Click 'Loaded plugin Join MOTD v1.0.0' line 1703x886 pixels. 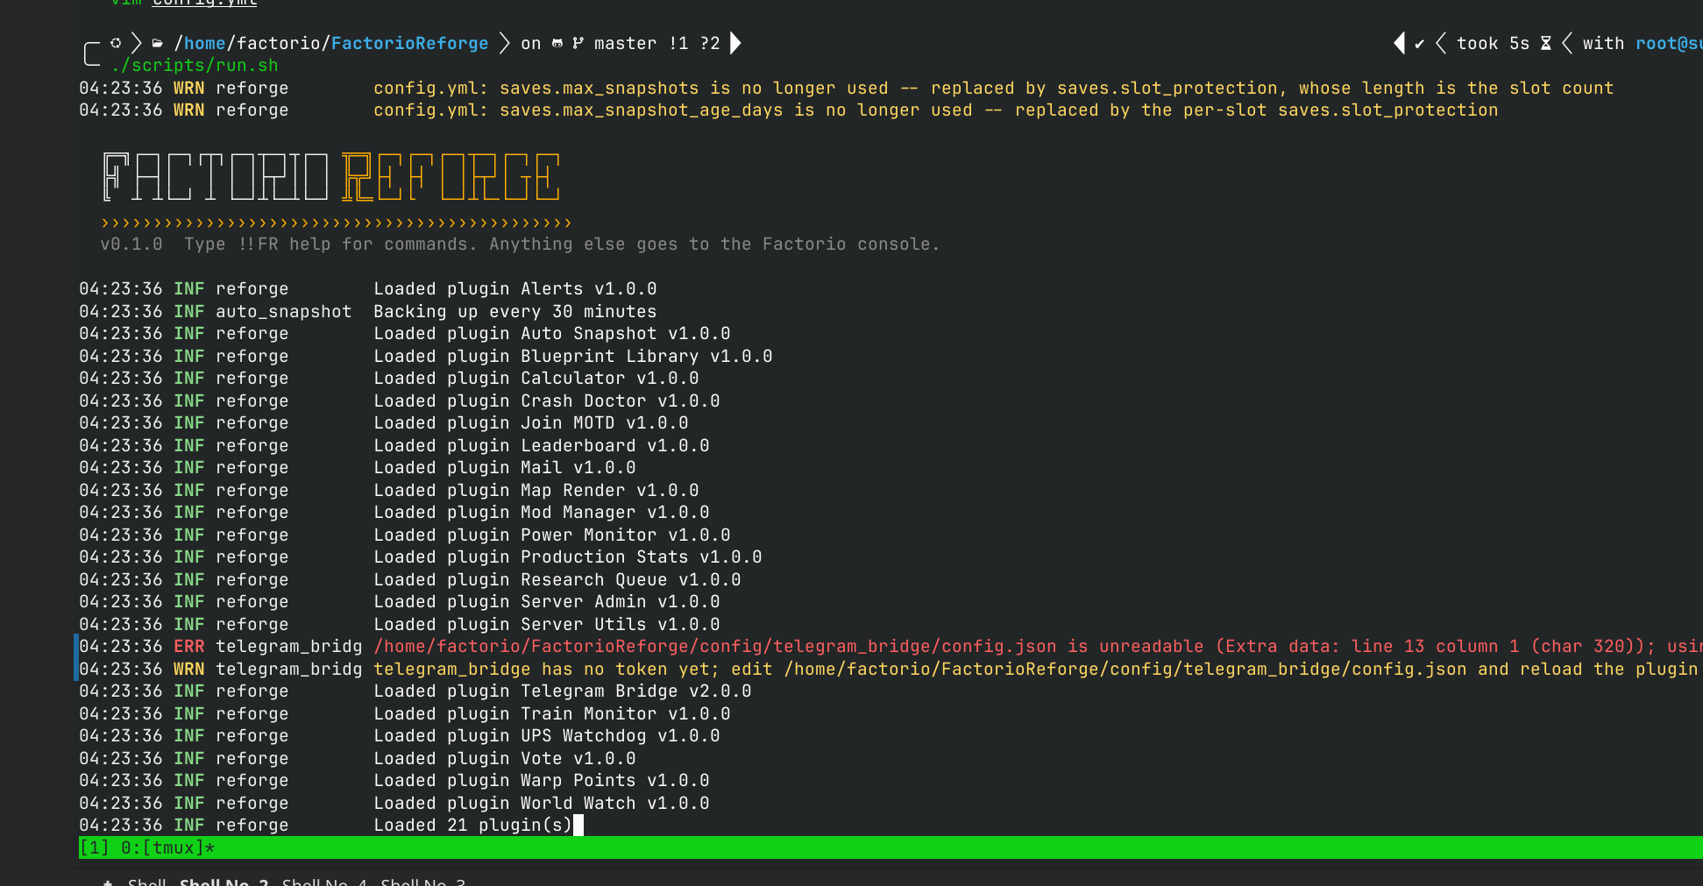pos(530,423)
